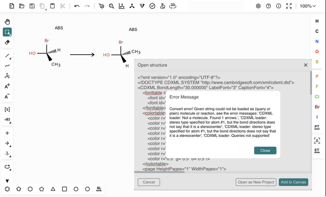This screenshot has width=326, height=197.
Task: Open the 3D viewer
Action: click(x=173, y=6)
